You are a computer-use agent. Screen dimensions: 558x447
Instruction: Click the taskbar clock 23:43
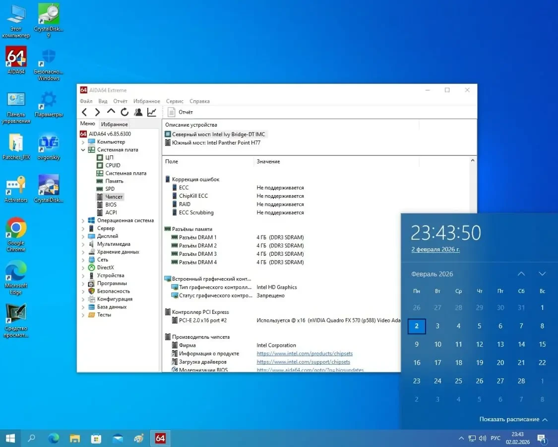[518, 438]
